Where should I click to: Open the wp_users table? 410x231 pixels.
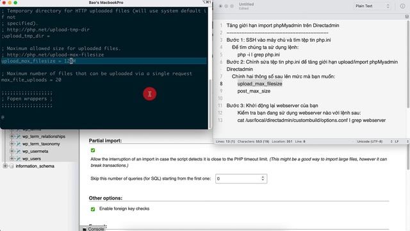point(31,158)
